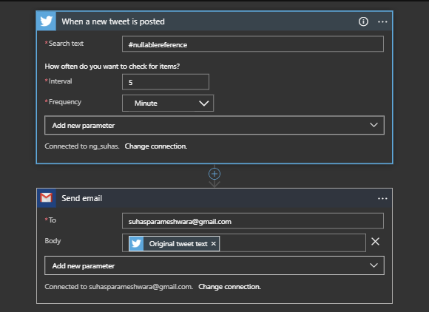Click the Gmail icon on Send email

pos(47,197)
